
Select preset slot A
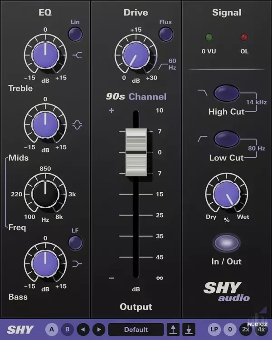click(52, 330)
